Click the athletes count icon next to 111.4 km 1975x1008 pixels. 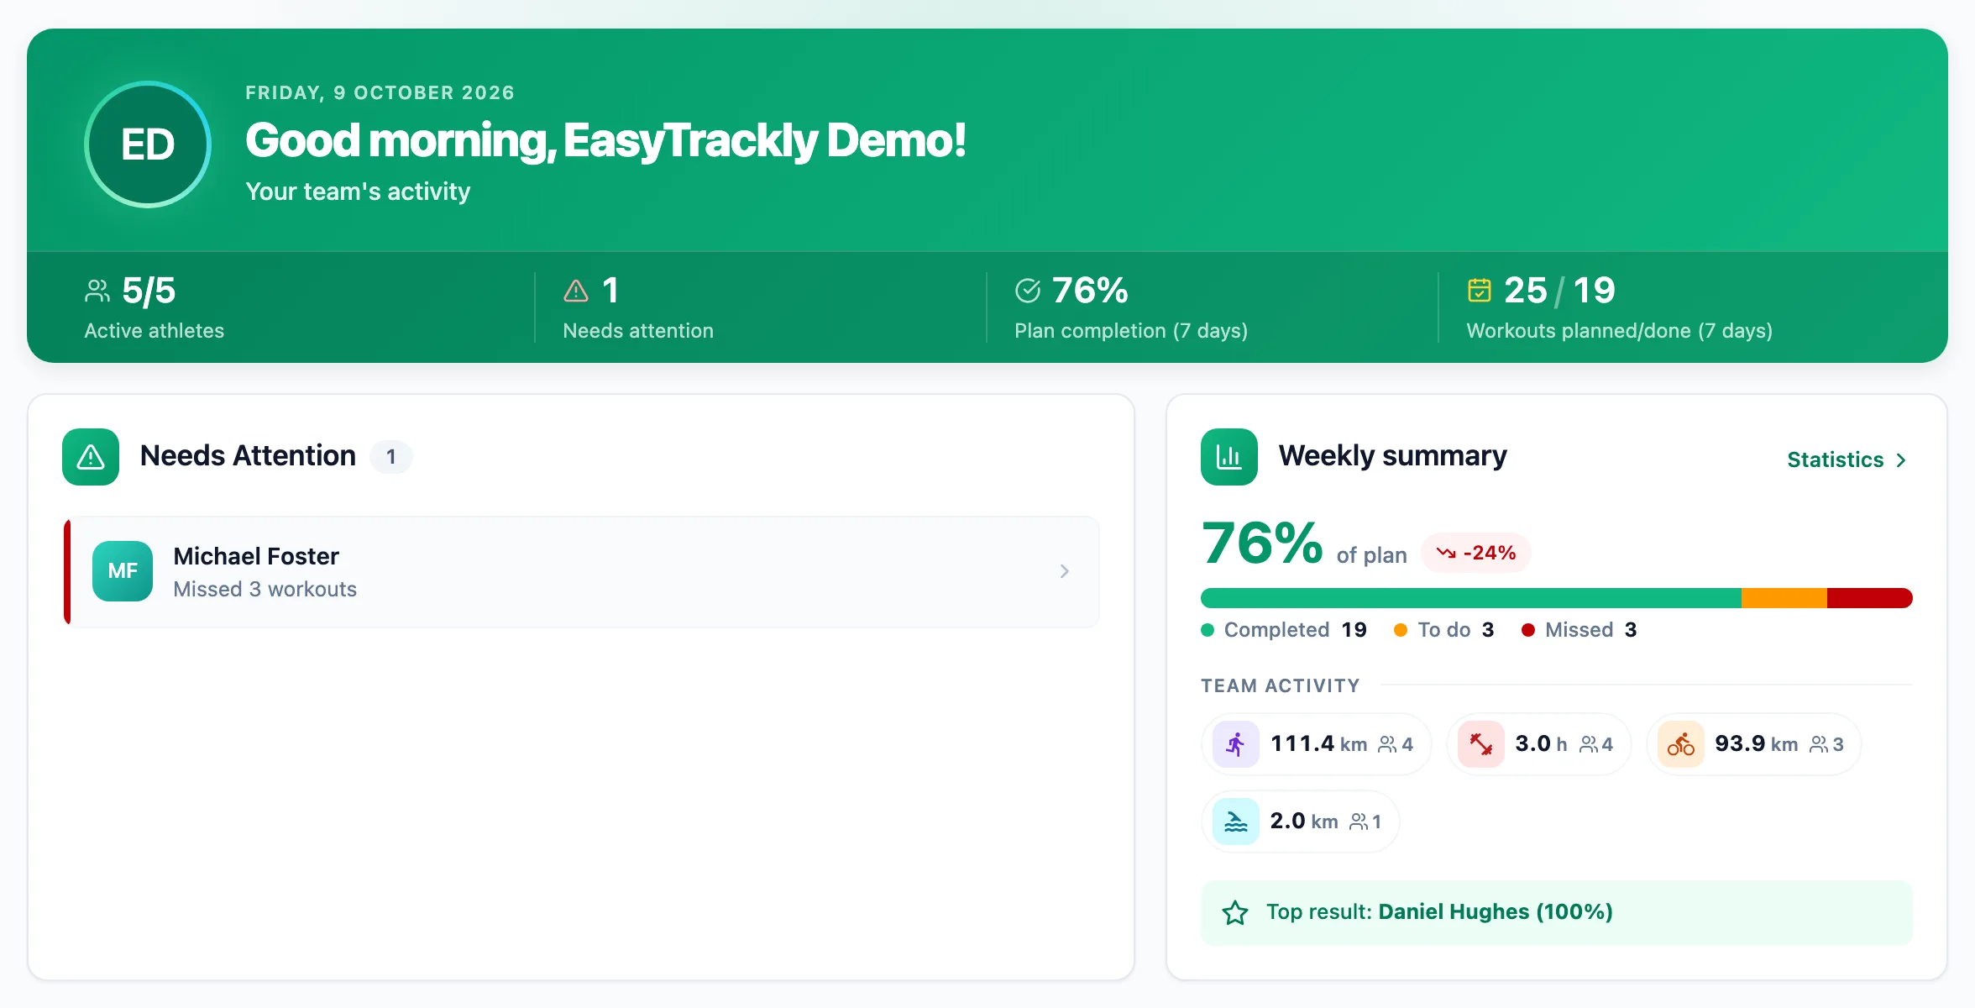coord(1387,744)
